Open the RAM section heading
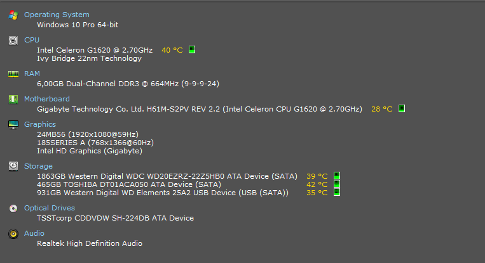Image resolution: width=485 pixels, height=263 pixels. point(32,74)
